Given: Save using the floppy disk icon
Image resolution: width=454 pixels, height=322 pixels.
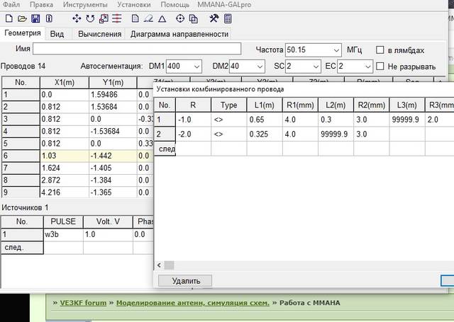Looking at the screenshot, I should pyautogui.click(x=35, y=19).
